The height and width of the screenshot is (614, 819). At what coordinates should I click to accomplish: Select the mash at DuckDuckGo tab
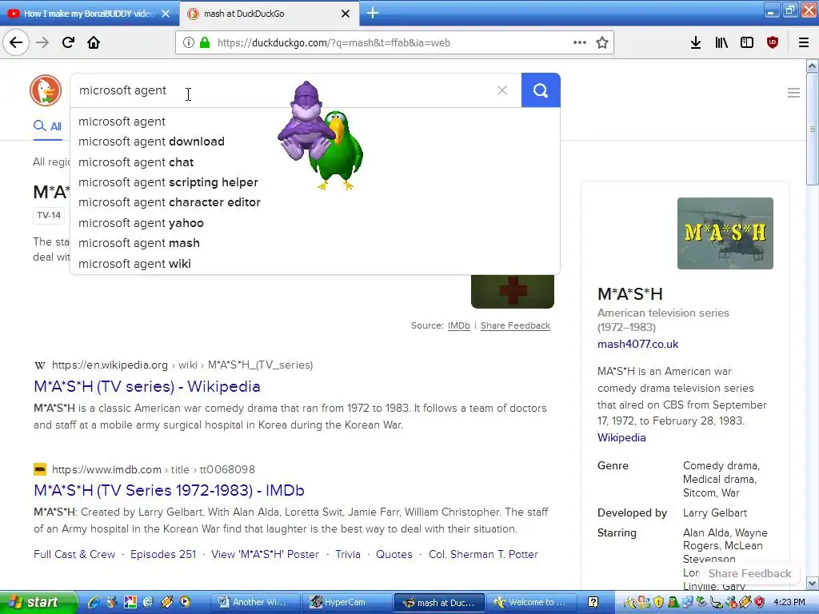(x=269, y=14)
